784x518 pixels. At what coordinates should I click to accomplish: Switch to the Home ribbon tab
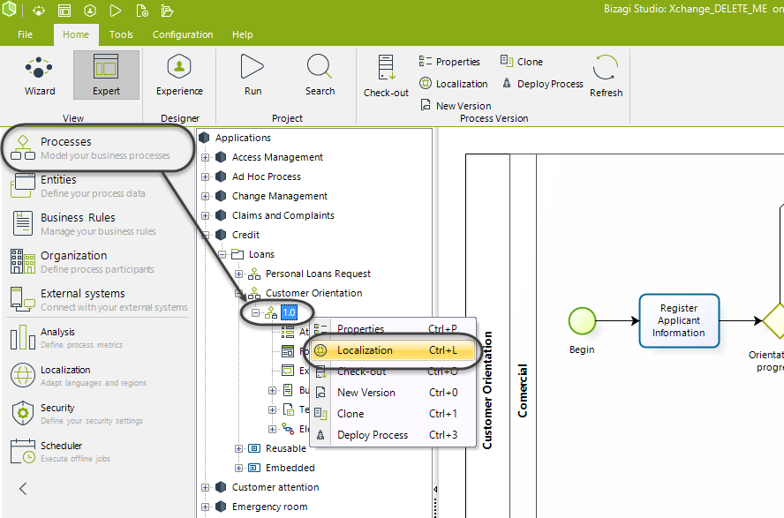(x=76, y=34)
